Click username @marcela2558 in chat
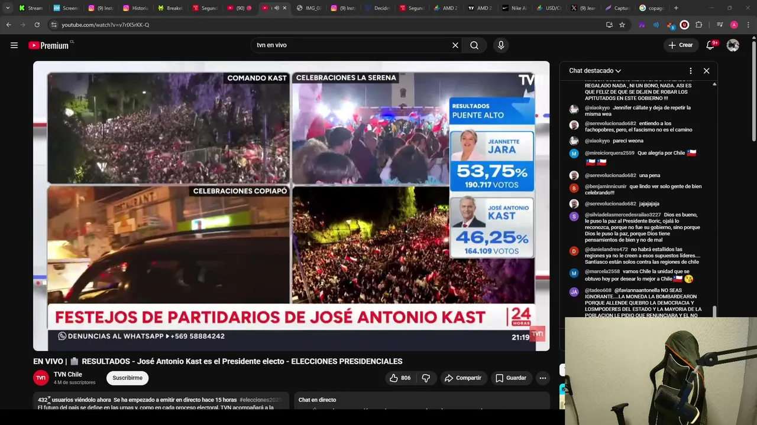This screenshot has height=425, width=757. tap(602, 272)
